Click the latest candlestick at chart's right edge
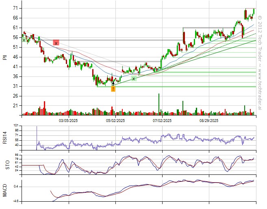 (254, 11)
